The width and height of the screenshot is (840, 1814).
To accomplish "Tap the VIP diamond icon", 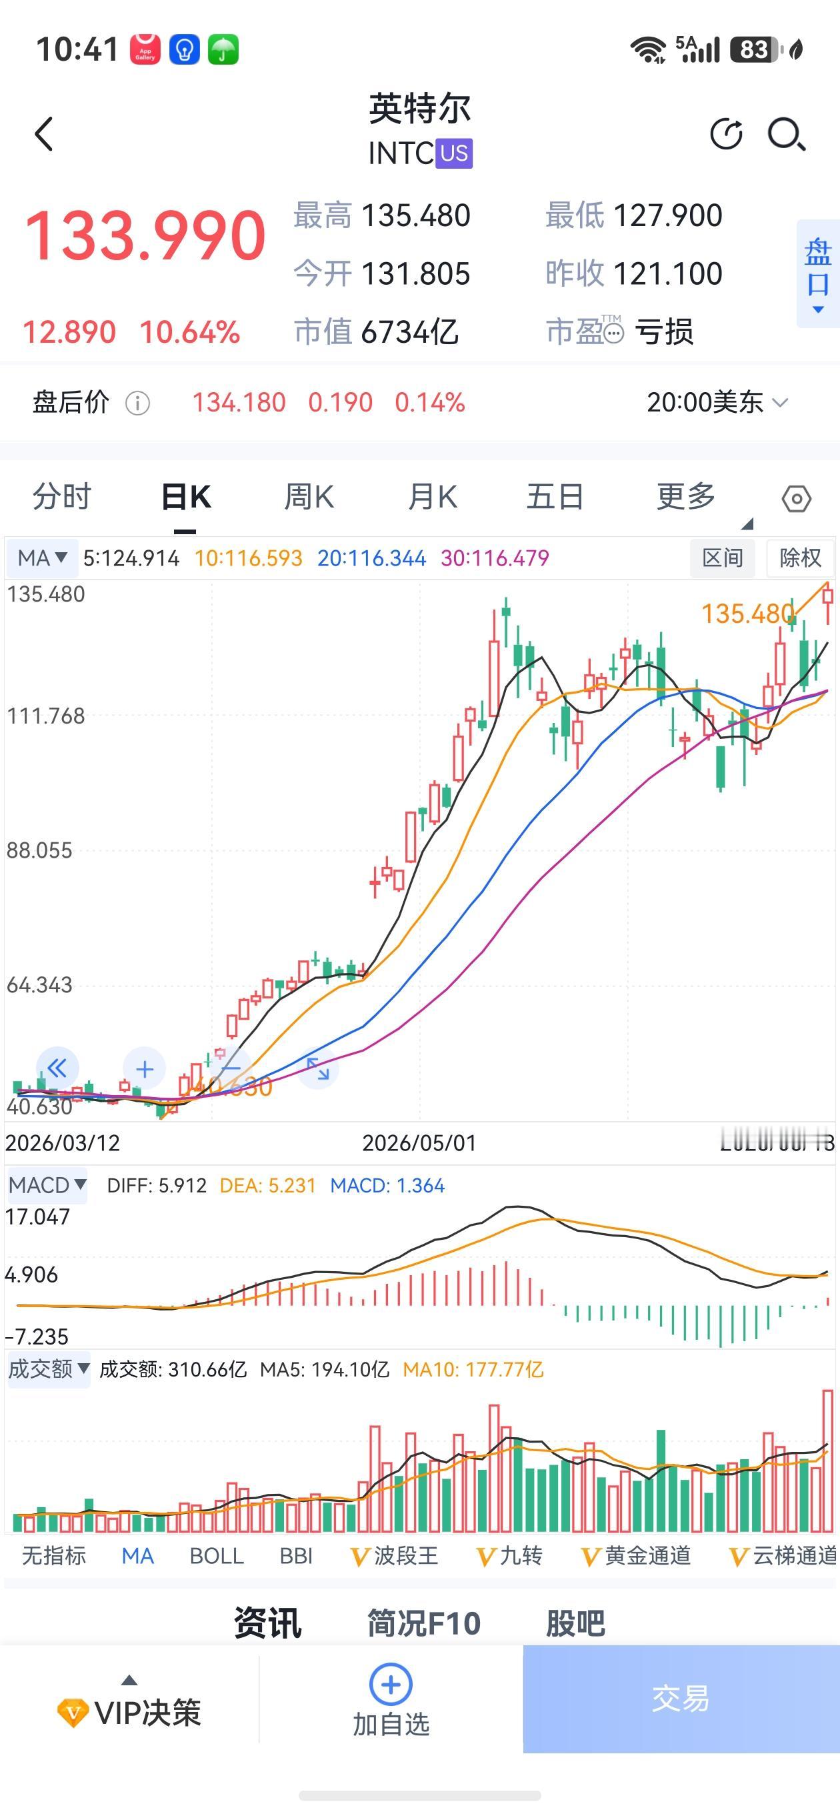I will [x=72, y=1713].
